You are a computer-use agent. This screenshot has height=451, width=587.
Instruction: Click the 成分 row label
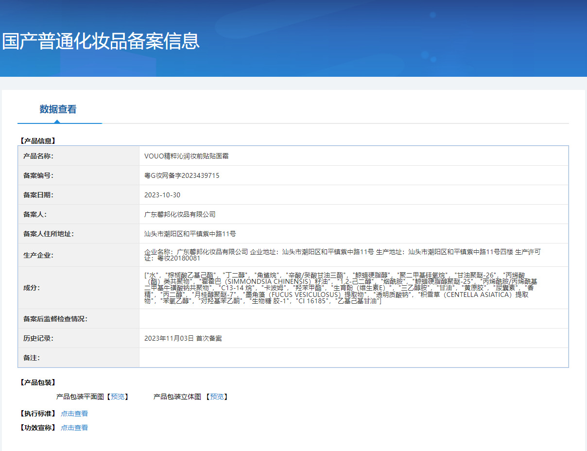pyautogui.click(x=32, y=288)
